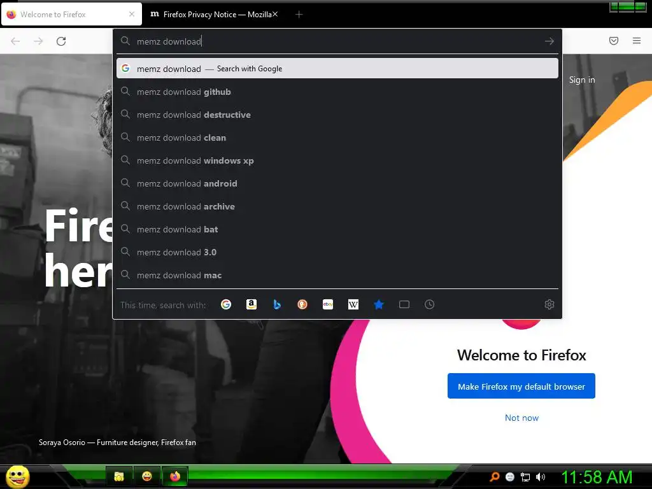Search this time with Amazon icon
Screen dimensions: 652x489
click(251, 304)
